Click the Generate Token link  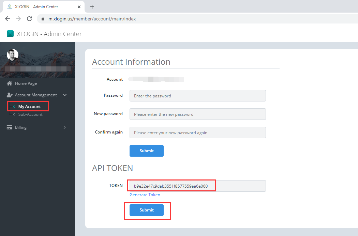pyautogui.click(x=145, y=195)
